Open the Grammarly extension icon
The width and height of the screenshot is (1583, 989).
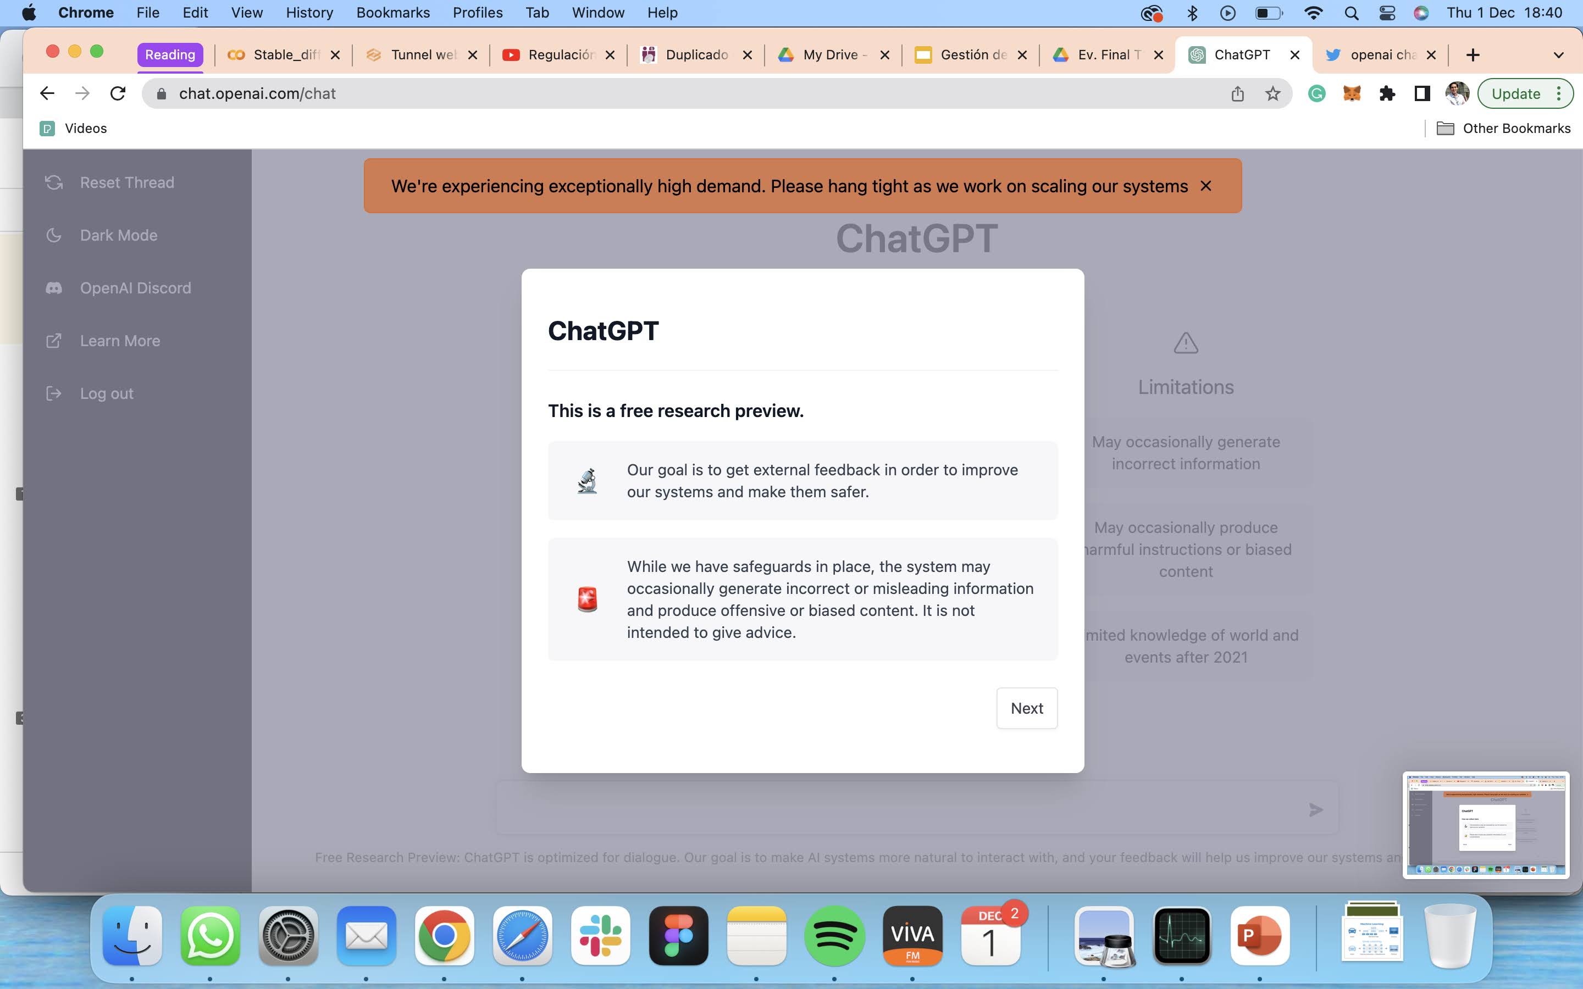pyautogui.click(x=1317, y=93)
